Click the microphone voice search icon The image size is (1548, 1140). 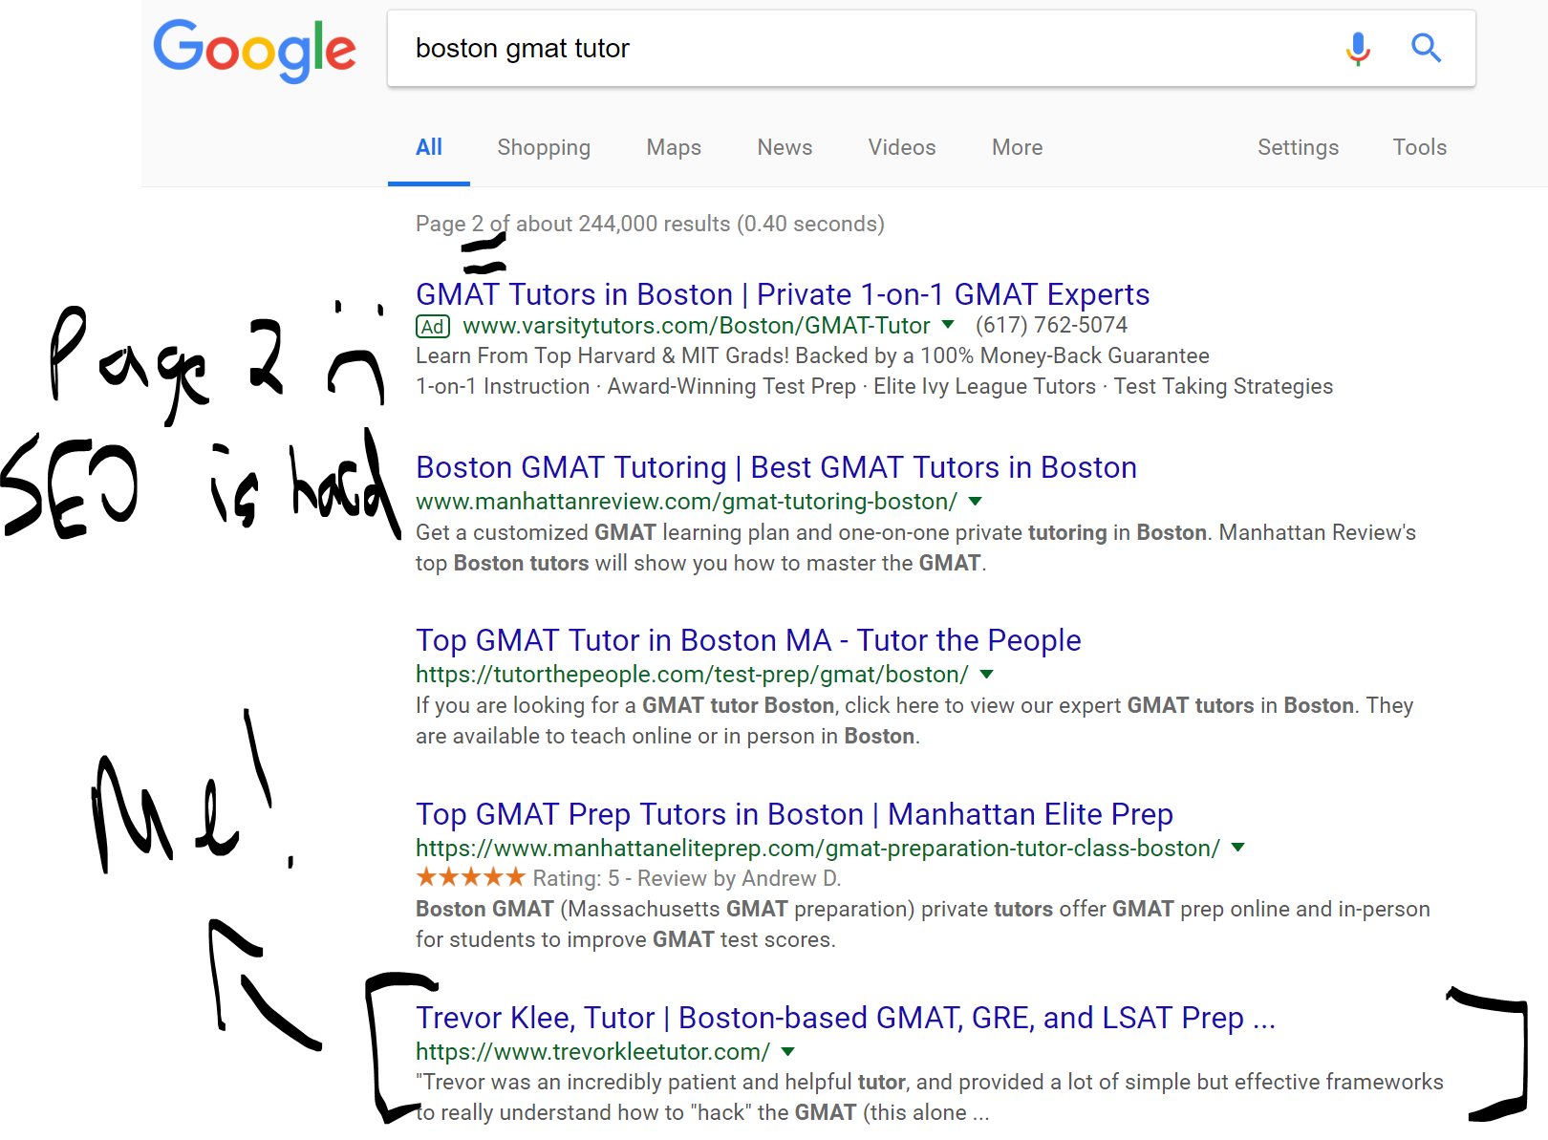click(x=1358, y=48)
